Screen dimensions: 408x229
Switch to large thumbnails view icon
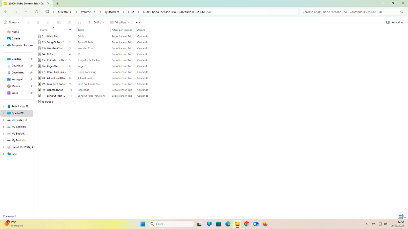(405, 216)
